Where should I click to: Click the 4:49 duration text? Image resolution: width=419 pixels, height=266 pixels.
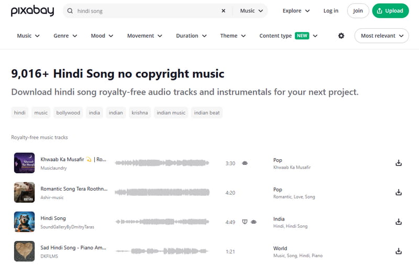(230, 222)
